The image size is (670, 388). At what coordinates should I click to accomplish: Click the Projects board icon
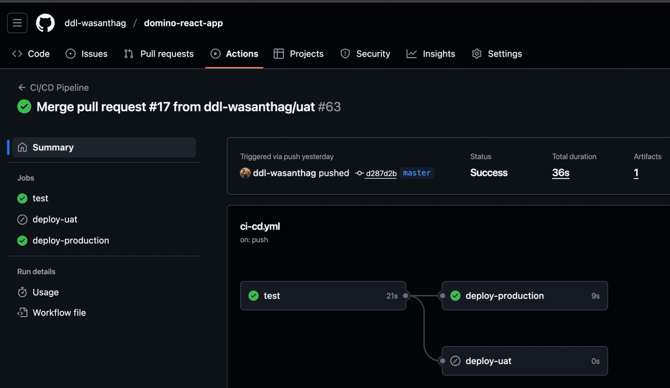(279, 53)
